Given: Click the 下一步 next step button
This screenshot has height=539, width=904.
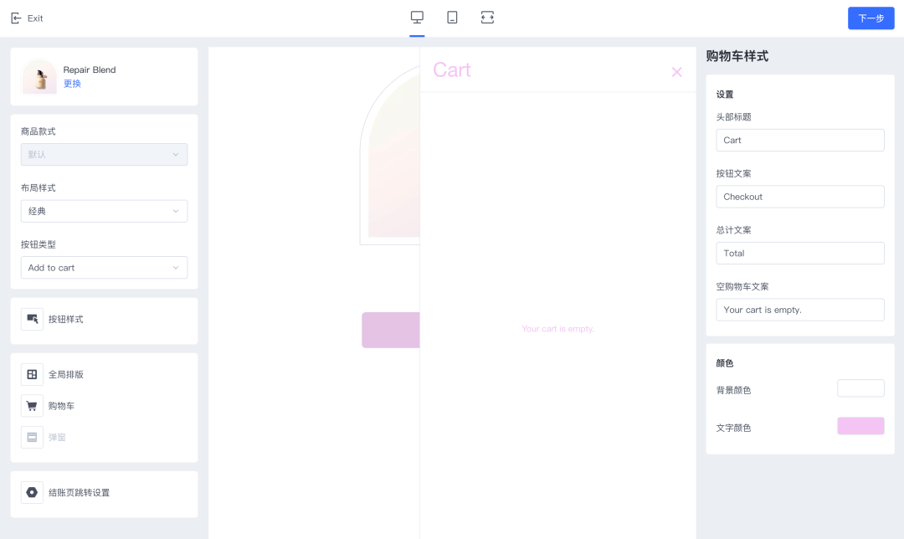Looking at the screenshot, I should point(871,18).
